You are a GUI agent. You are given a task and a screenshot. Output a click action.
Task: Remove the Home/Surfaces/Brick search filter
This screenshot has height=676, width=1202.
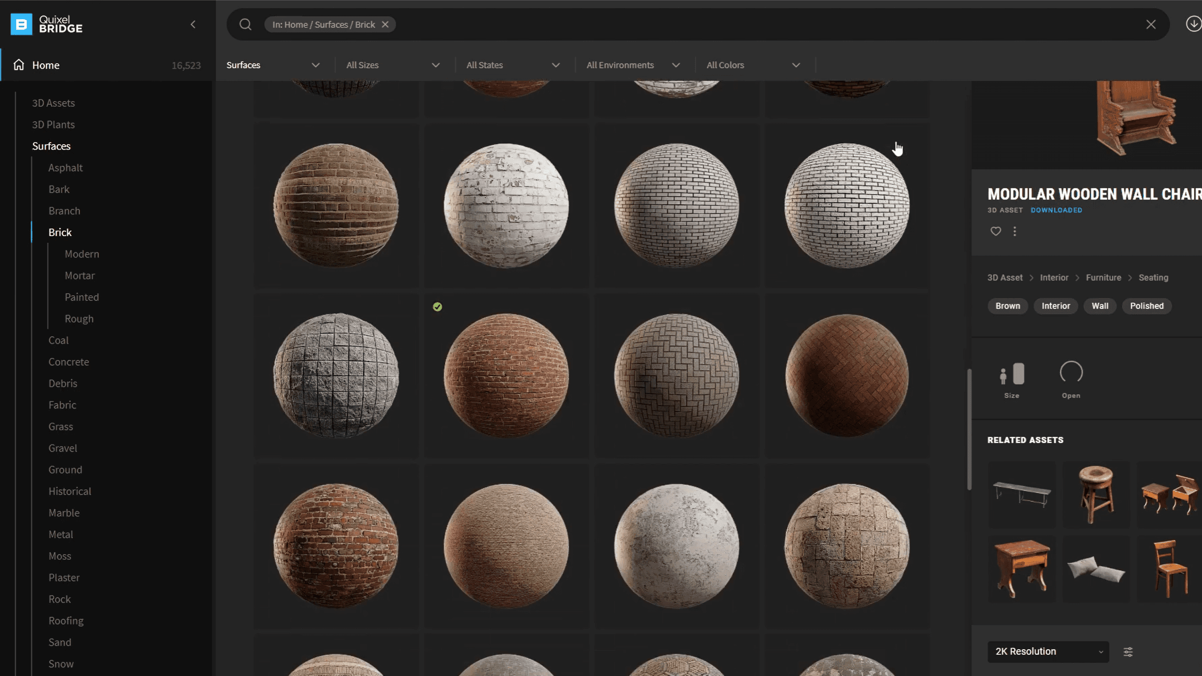(385, 24)
